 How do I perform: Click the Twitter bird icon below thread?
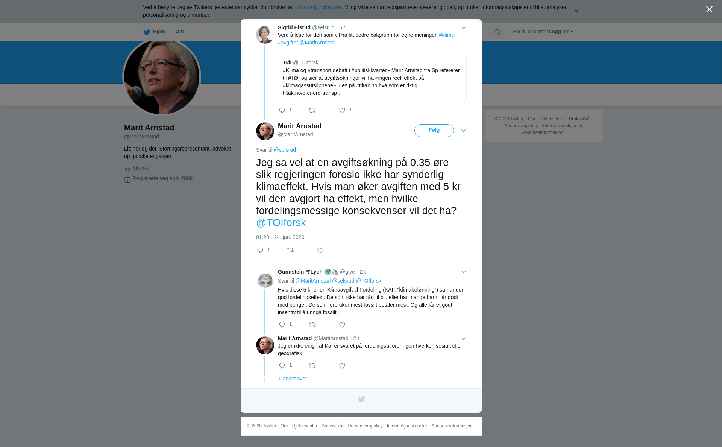(x=361, y=399)
